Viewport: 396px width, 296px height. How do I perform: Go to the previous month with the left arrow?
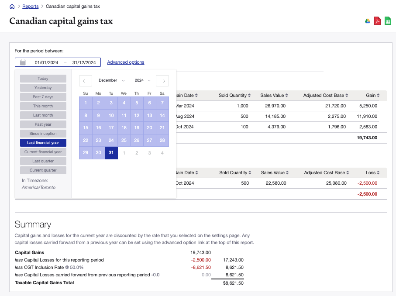(86, 81)
